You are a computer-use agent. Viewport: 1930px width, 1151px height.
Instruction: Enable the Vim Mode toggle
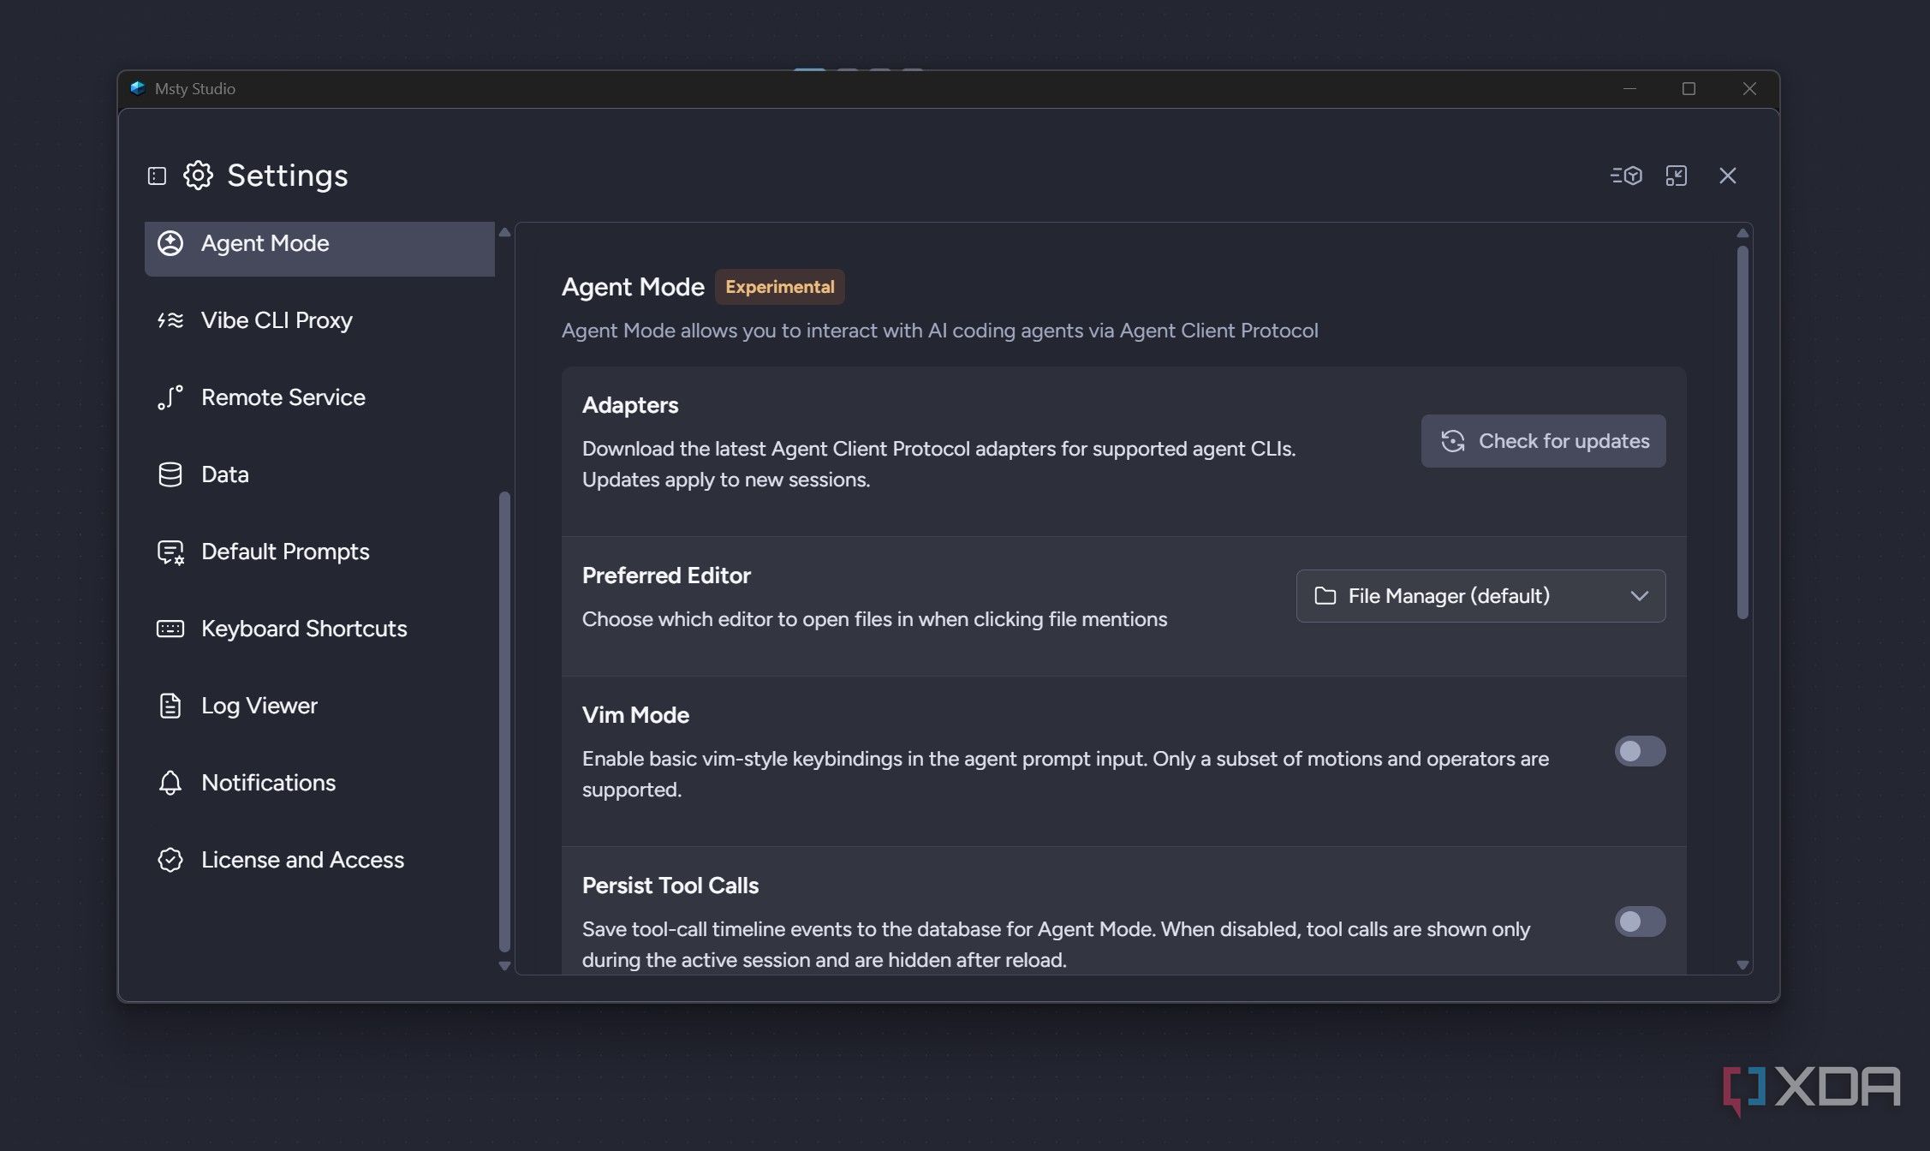tap(1640, 751)
